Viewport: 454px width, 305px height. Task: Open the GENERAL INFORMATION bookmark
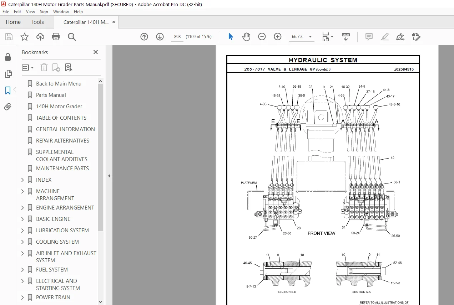click(x=65, y=129)
